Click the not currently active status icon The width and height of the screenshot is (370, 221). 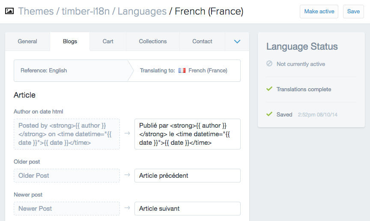click(269, 64)
